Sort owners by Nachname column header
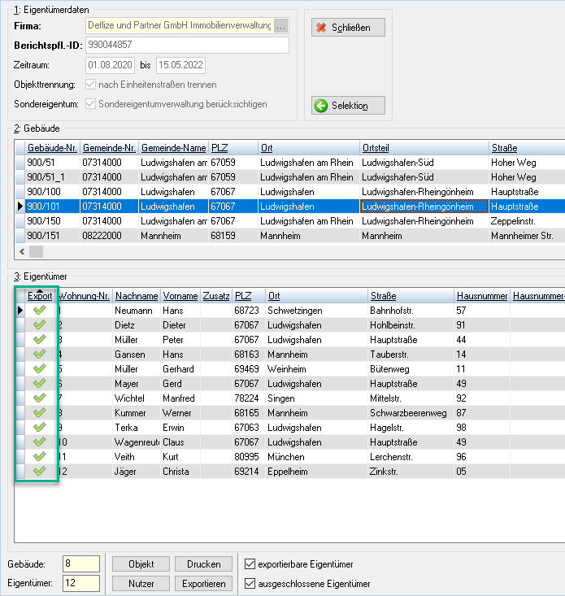 [x=137, y=296]
